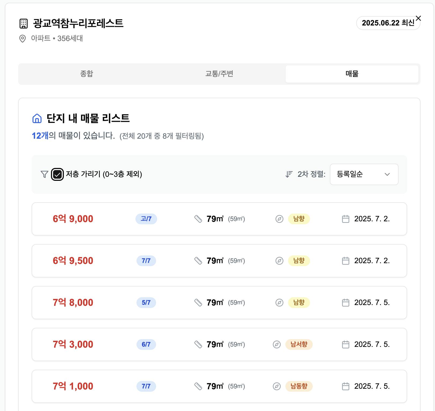Click the 2025.06.22 최신 date badge
The height and width of the screenshot is (411, 435).
[388, 23]
